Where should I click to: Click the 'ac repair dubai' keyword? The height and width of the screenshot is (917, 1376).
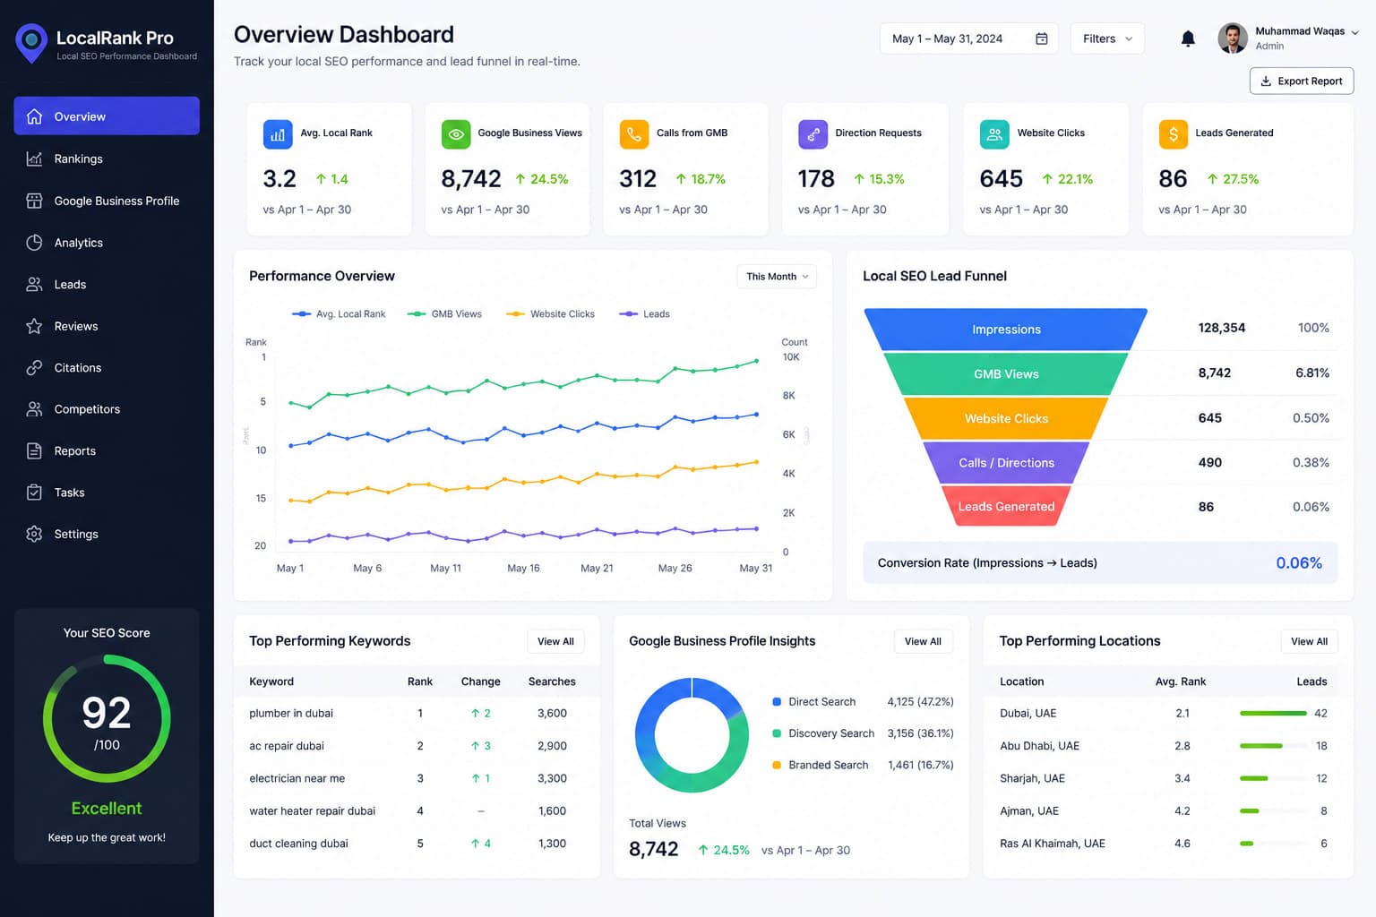pyautogui.click(x=287, y=746)
